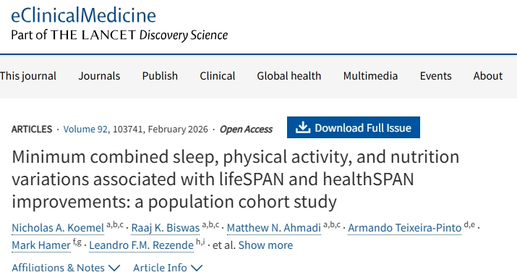Click the download icon in Download Full Issue

(303, 127)
